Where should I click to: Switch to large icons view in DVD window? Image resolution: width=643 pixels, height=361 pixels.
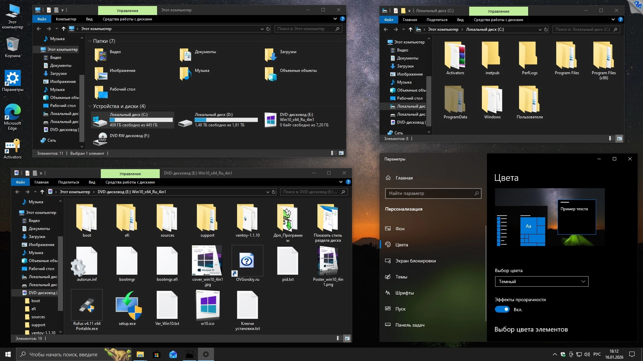[347, 339]
